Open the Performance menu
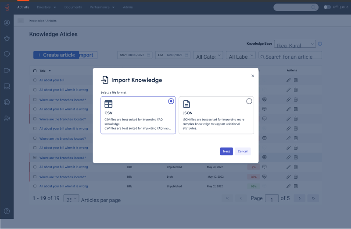351x229 pixels. tap(102, 7)
